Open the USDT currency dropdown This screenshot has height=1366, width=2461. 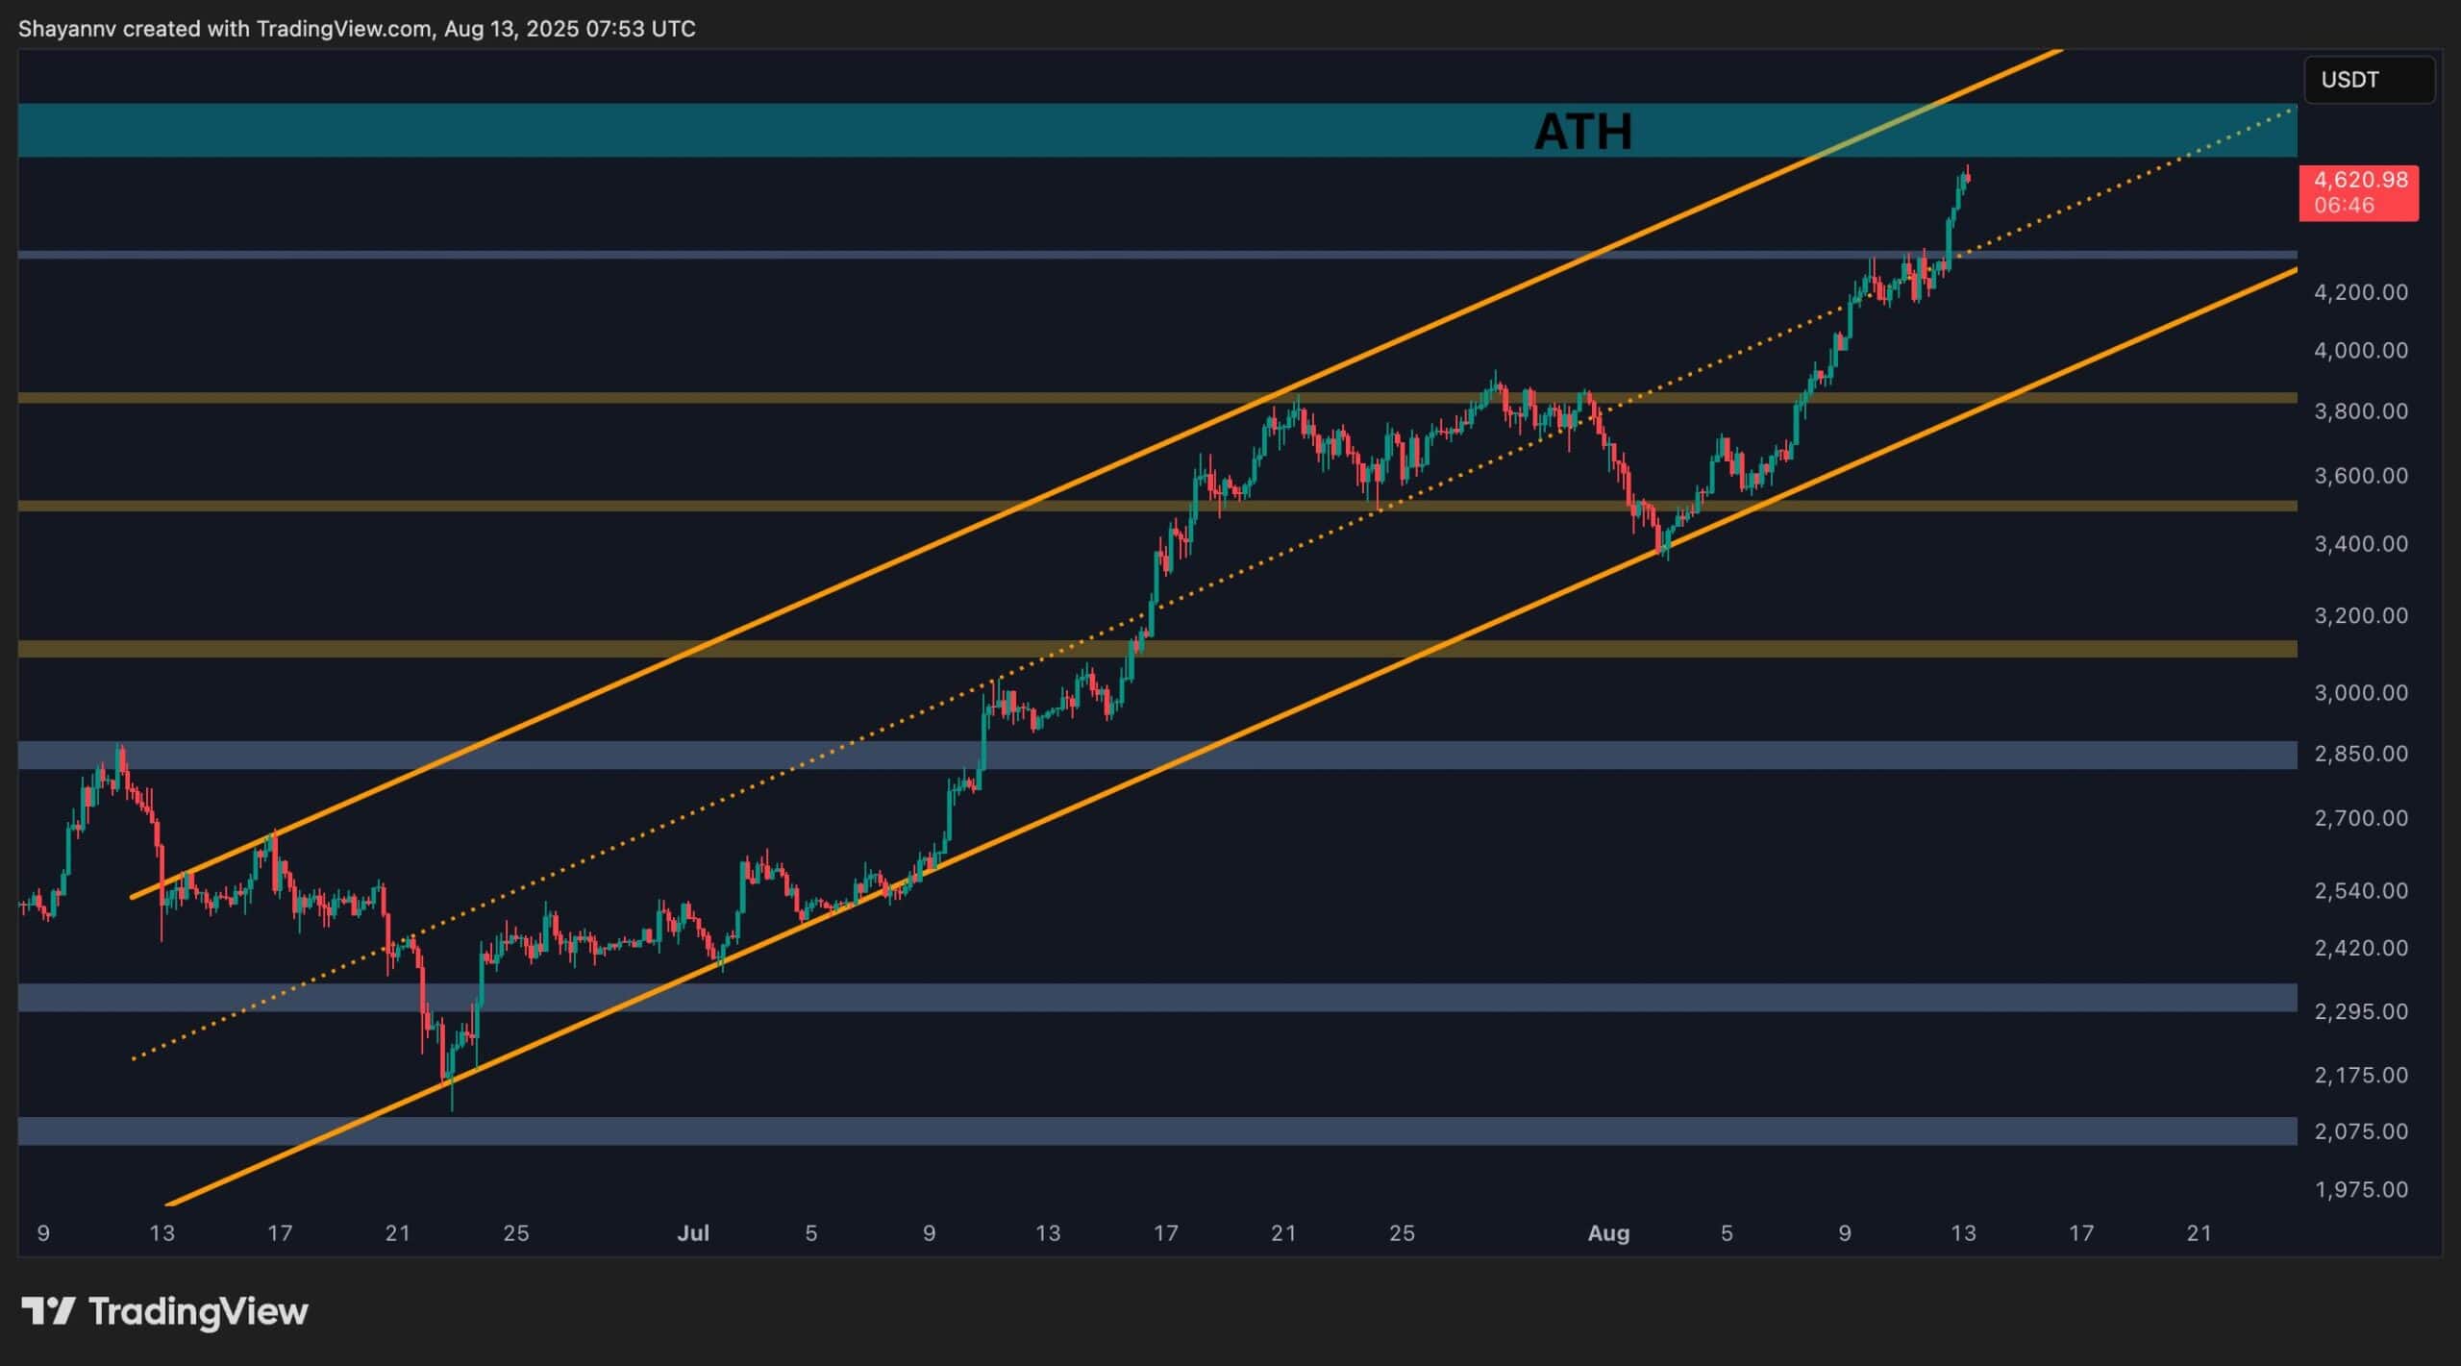click(x=2368, y=80)
